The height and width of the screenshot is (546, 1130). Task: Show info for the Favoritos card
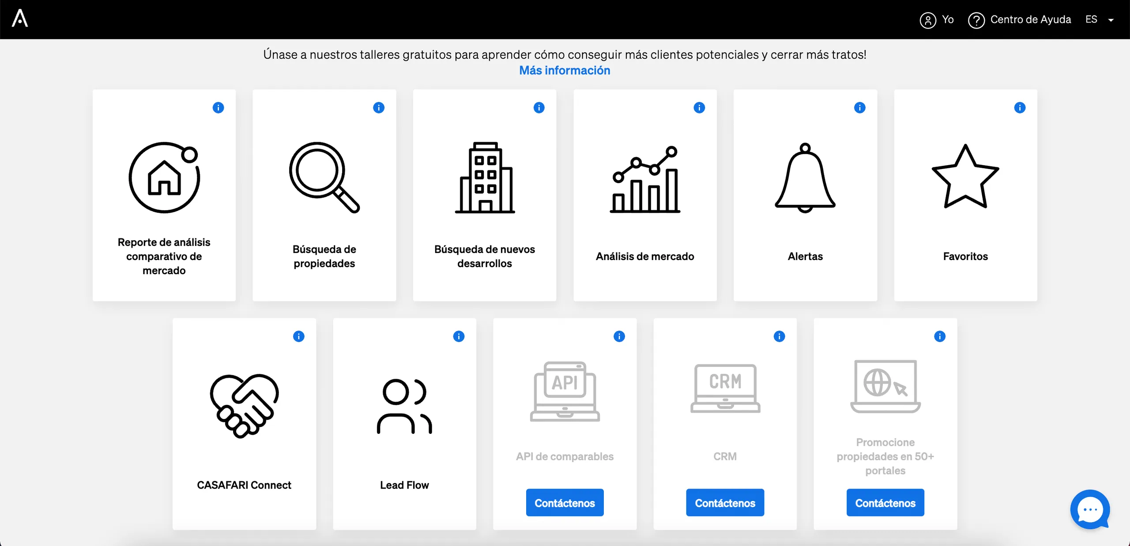[1020, 108]
